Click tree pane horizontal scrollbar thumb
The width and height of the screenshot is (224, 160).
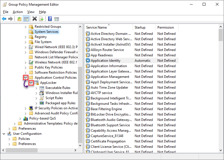point(22,150)
